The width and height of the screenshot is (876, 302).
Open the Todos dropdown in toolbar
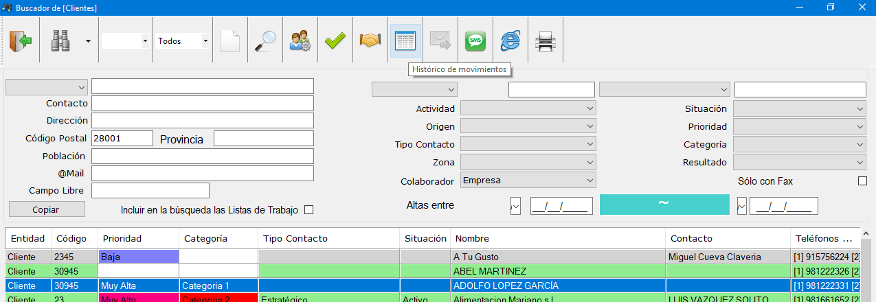coord(182,41)
